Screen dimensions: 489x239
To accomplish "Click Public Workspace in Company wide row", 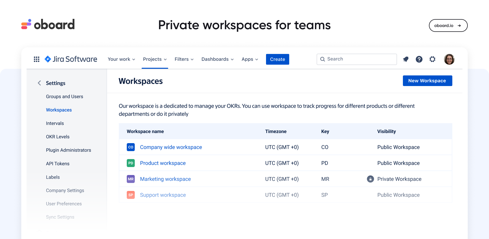I will click(398, 147).
